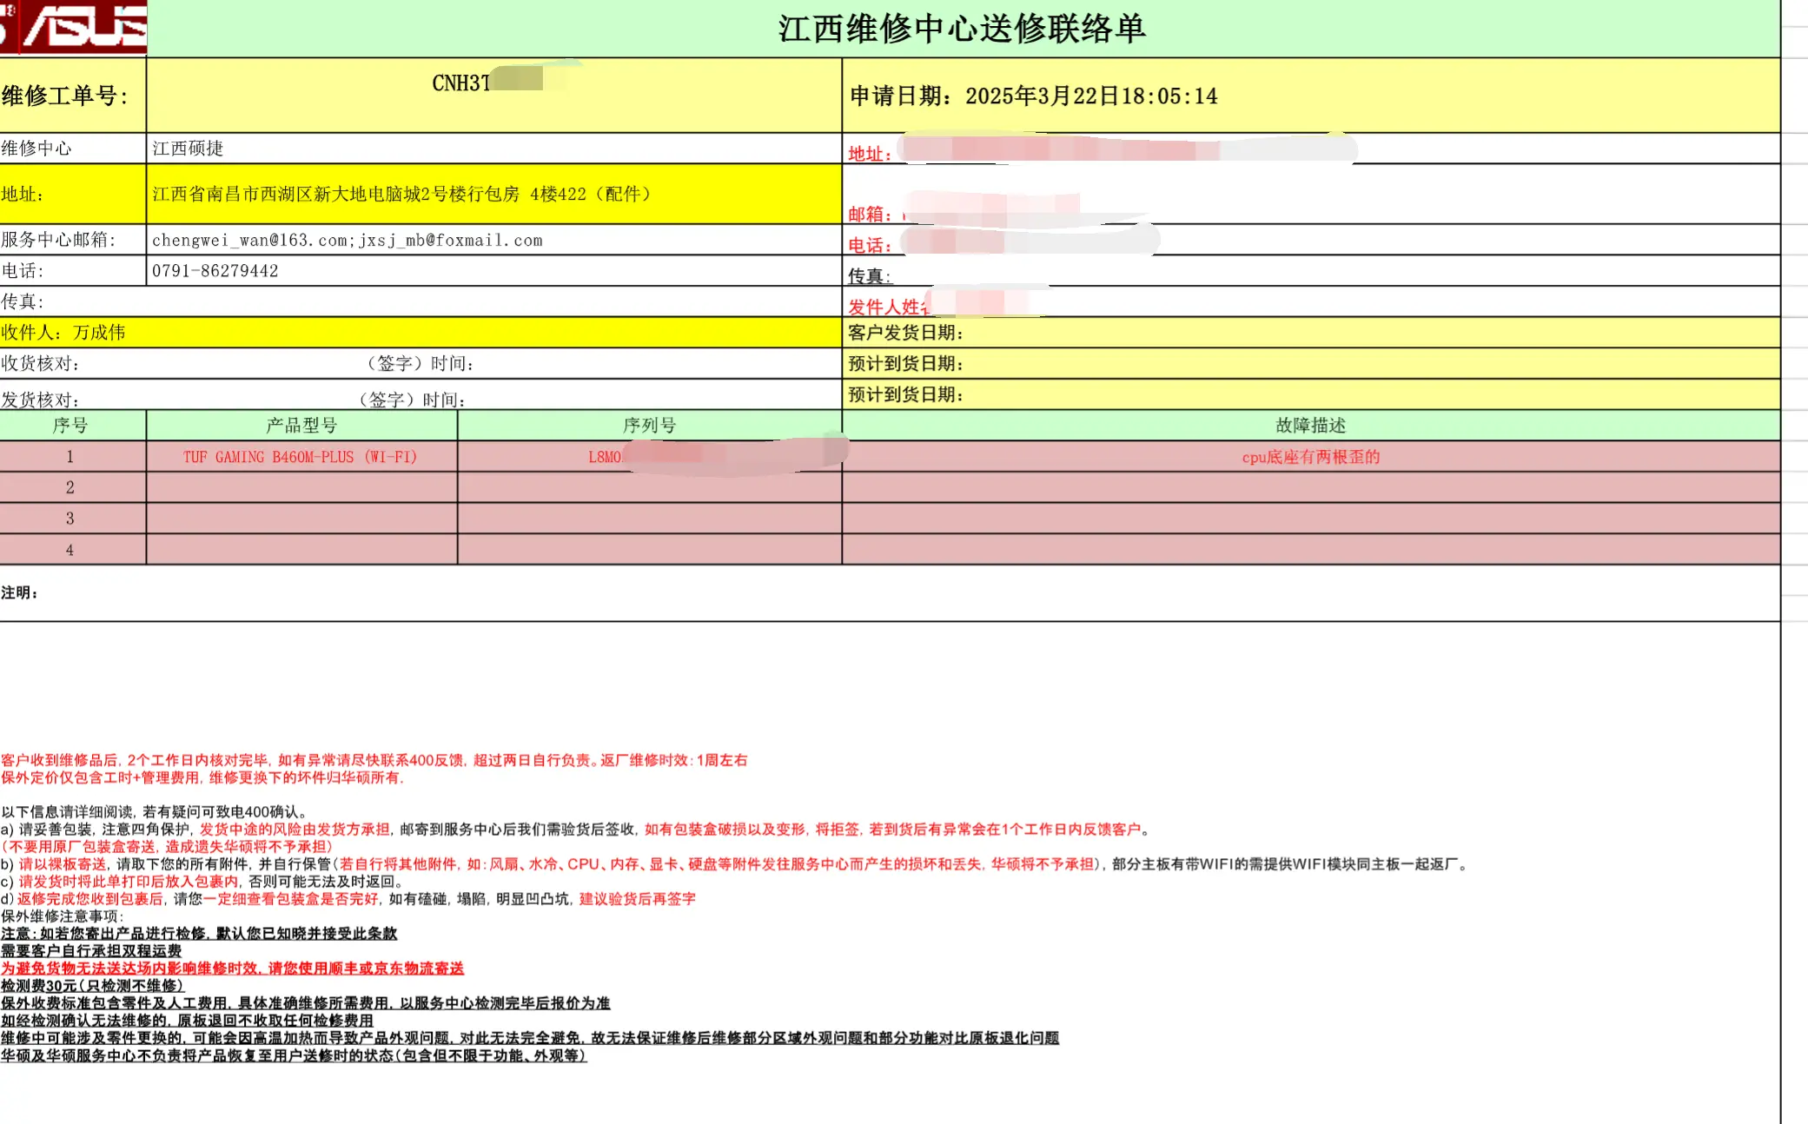Select the service center email chengwei_wan@163.com cell

point(493,240)
